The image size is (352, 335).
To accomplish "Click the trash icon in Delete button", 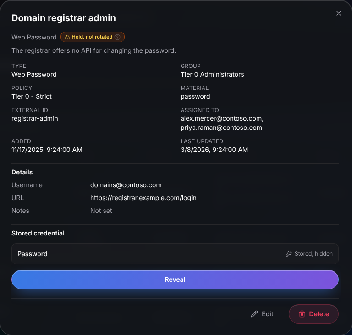I will (302, 314).
